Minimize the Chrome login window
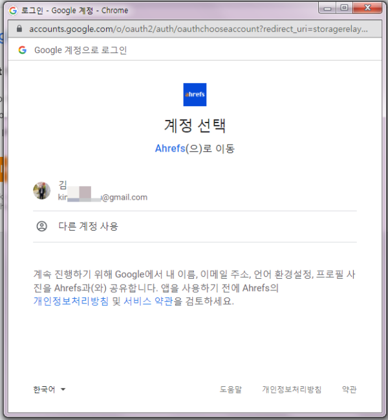 (327, 8)
